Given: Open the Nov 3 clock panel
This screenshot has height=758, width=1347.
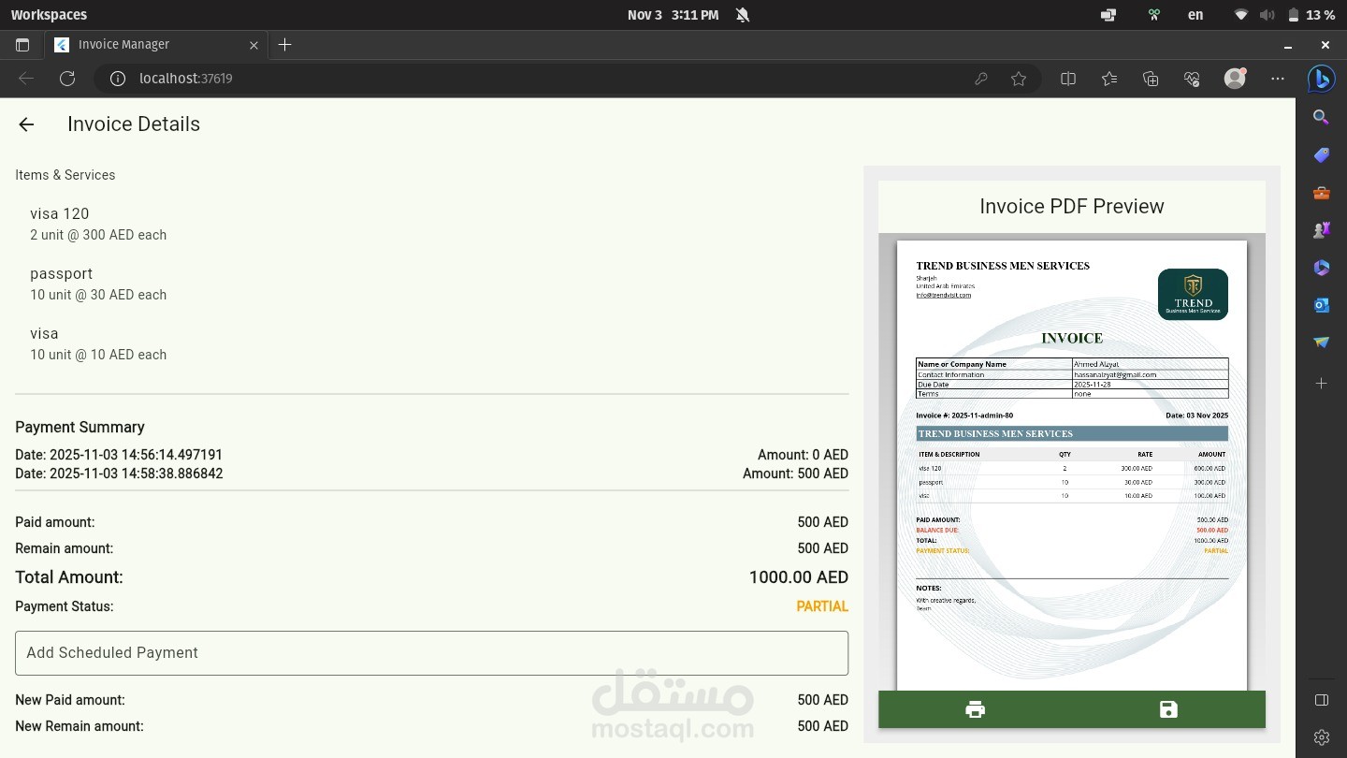Looking at the screenshot, I should 673,15.
